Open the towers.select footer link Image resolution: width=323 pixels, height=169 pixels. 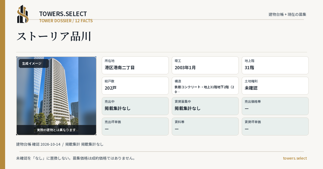(295, 158)
